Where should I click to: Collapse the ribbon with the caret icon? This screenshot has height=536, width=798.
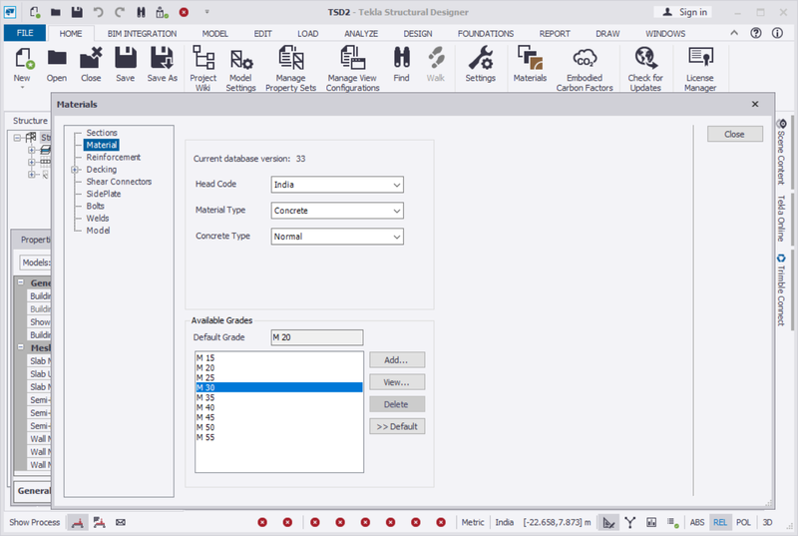coord(734,33)
